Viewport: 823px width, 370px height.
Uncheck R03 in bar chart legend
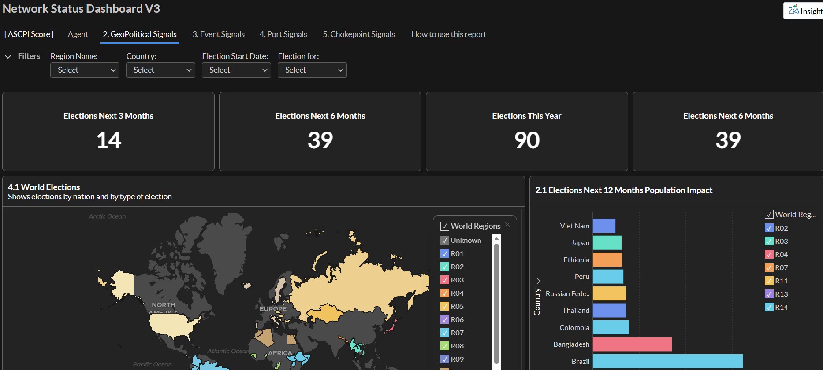(x=769, y=241)
